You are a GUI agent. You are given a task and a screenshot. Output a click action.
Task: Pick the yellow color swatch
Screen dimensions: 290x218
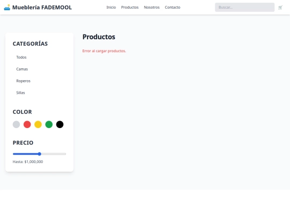[38, 124]
